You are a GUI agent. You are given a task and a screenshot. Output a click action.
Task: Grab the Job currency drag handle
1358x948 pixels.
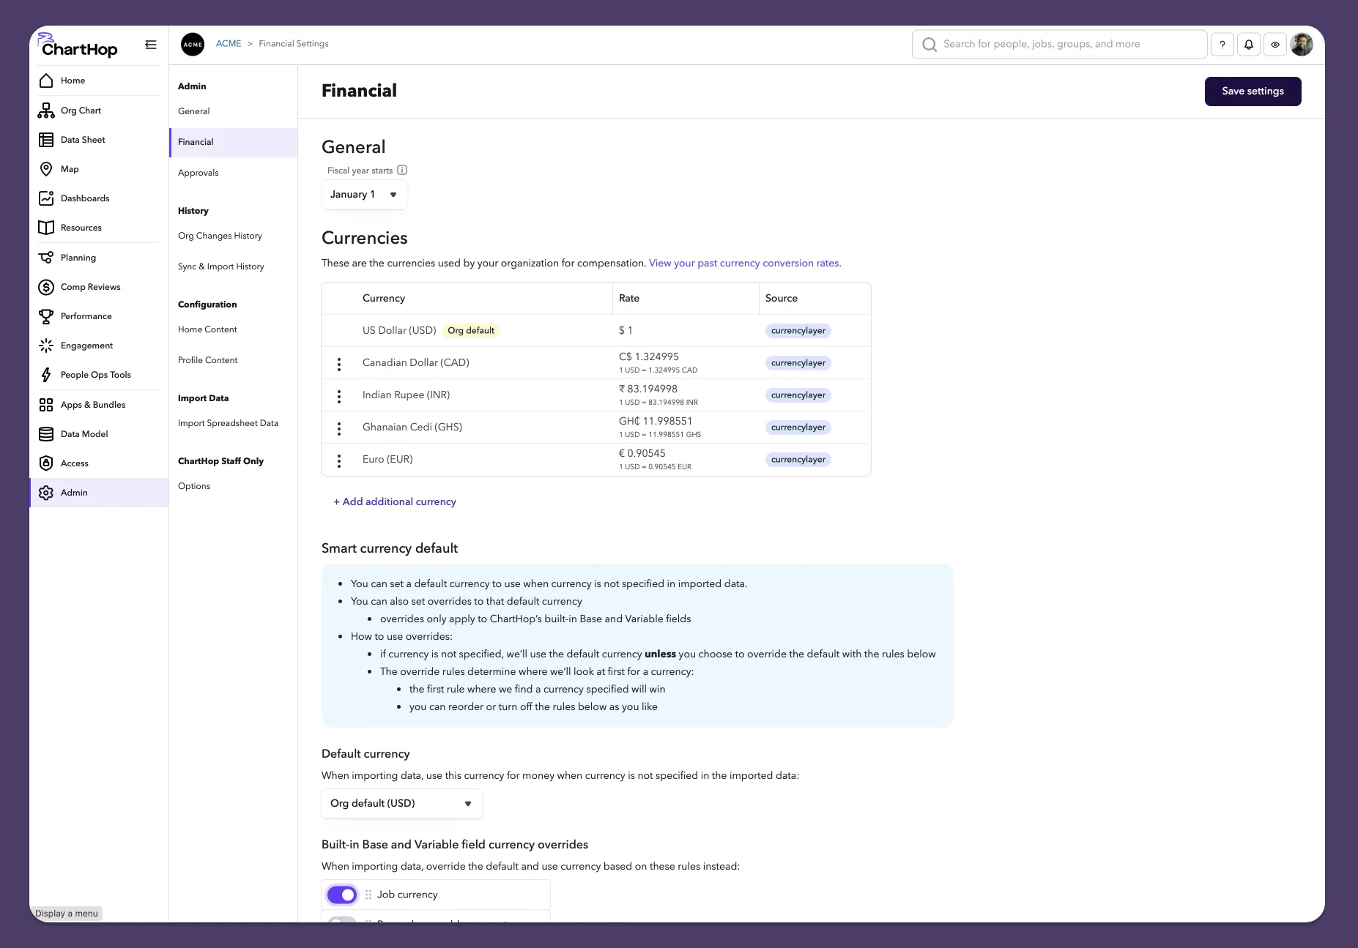coord(368,895)
